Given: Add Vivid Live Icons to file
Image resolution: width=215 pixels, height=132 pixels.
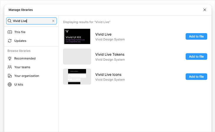Looking at the screenshot, I should pos(196,77).
